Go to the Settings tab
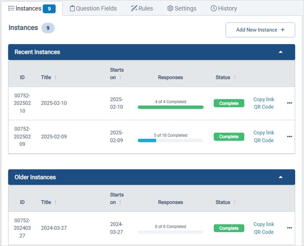Screen dimensions: 304x246 pyautogui.click(x=182, y=8)
